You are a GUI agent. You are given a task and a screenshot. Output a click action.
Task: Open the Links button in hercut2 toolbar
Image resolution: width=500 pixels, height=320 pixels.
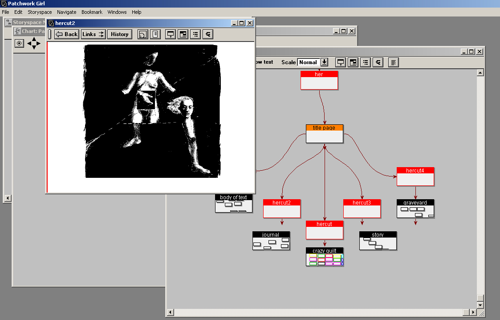click(x=93, y=34)
